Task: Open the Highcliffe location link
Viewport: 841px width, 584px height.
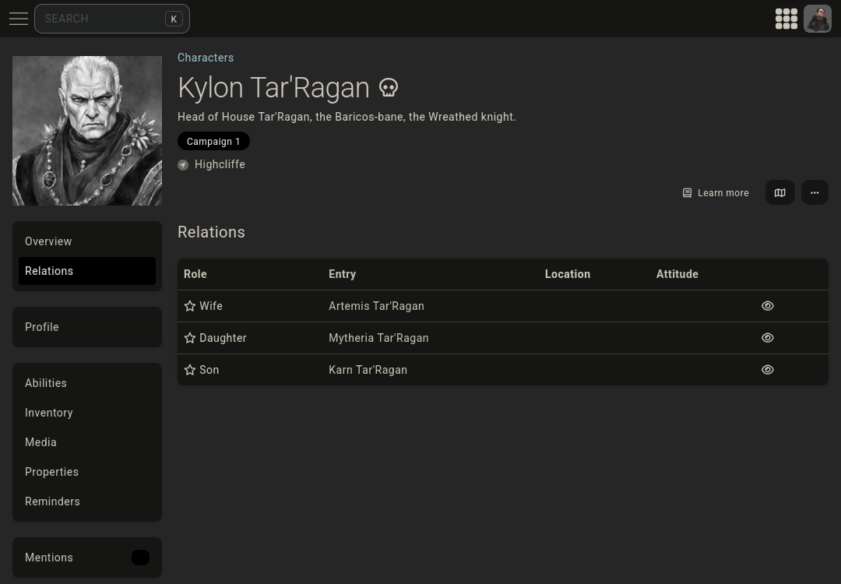Action: coord(220,164)
